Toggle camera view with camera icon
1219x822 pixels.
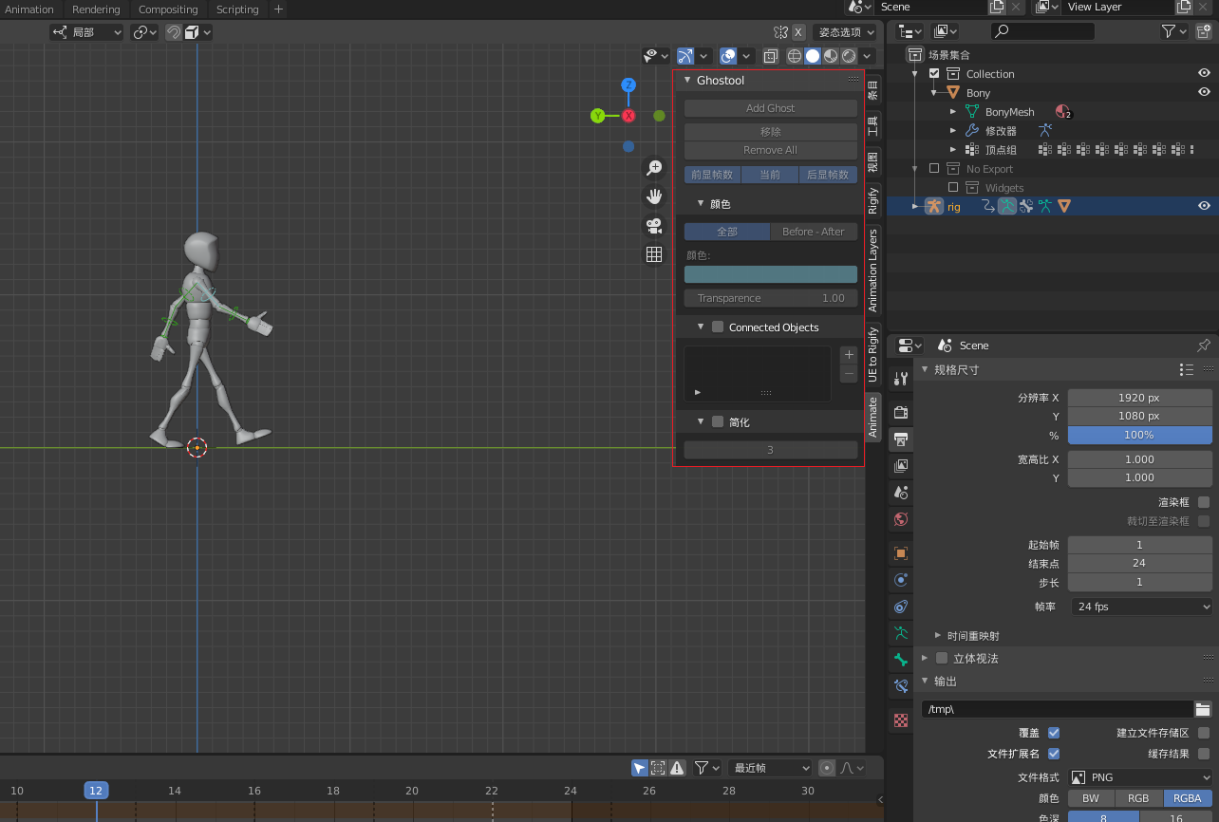pos(653,226)
